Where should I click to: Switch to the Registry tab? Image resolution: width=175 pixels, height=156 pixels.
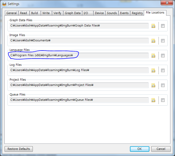click(x=137, y=13)
